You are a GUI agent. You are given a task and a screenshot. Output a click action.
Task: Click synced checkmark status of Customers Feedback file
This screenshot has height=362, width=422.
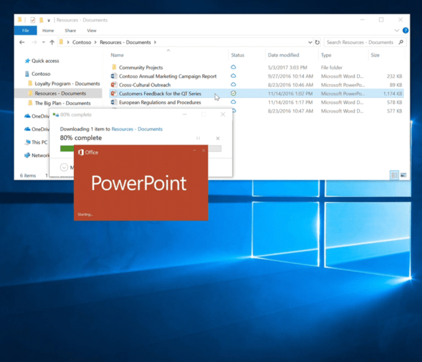click(233, 93)
